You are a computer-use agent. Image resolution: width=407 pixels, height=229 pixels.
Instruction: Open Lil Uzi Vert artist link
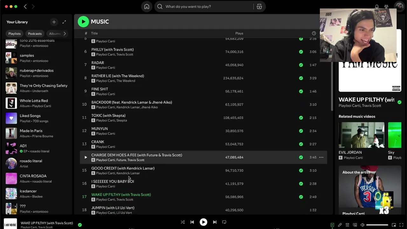(124, 213)
